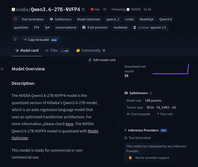Image resolution: width=198 pixels, height=167 pixels.
Task: Open the 33 likes count
Action: coord(104,9)
